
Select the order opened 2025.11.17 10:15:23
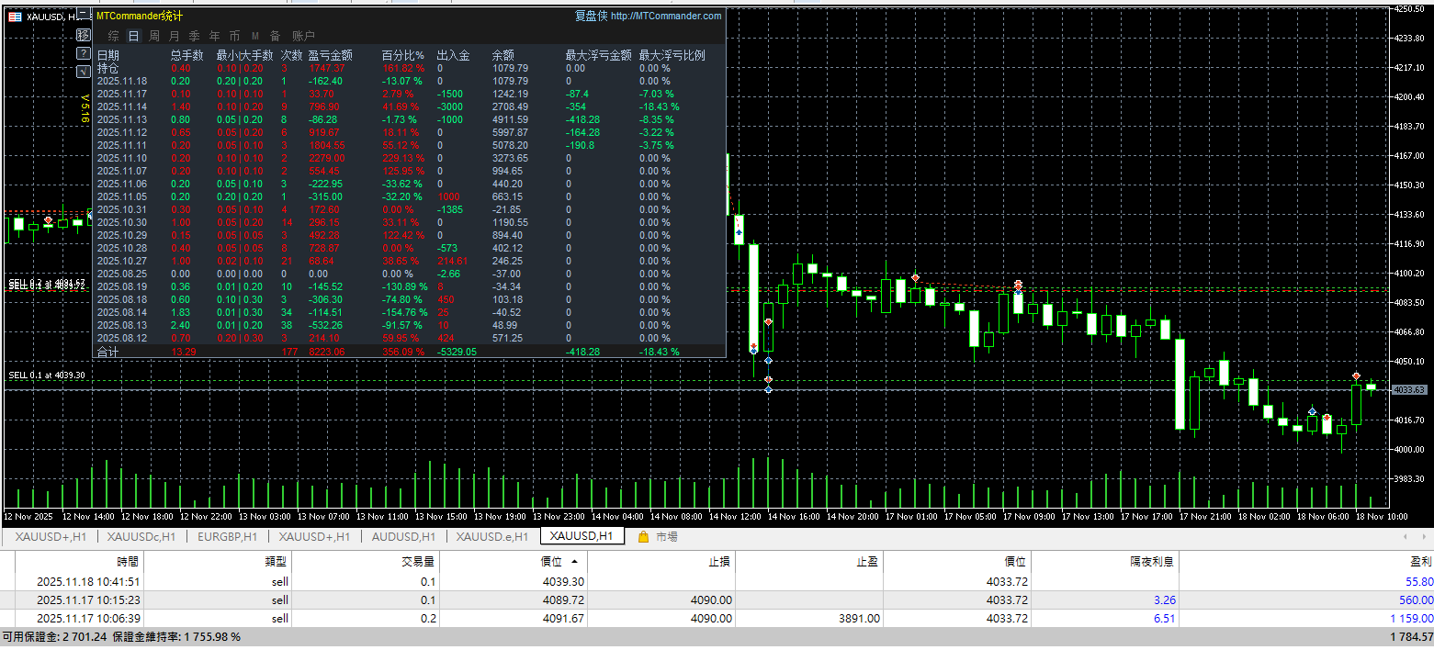[x=717, y=600]
